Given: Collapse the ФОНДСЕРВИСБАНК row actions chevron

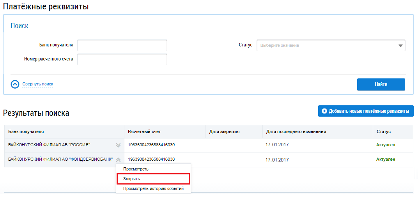Looking at the screenshot, I should coord(119,160).
